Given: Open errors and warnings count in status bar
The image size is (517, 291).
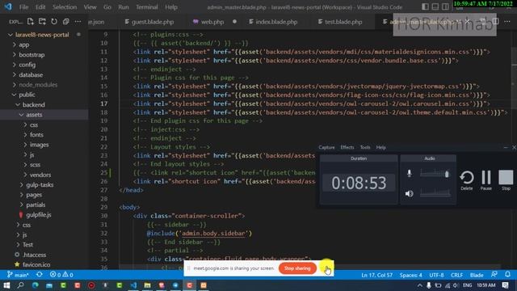Looking at the screenshot, I should [61, 275].
